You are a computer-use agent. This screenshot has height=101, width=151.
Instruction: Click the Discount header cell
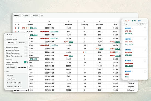(x=100, y=24)
